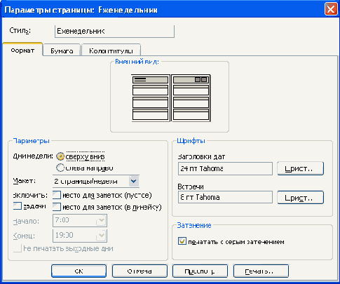Click into the Стиль name field
The height and width of the screenshot is (284, 340).
pyautogui.click(x=114, y=32)
